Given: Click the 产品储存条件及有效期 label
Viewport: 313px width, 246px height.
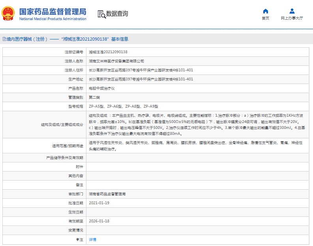Looking at the screenshot, I should click(64, 158).
